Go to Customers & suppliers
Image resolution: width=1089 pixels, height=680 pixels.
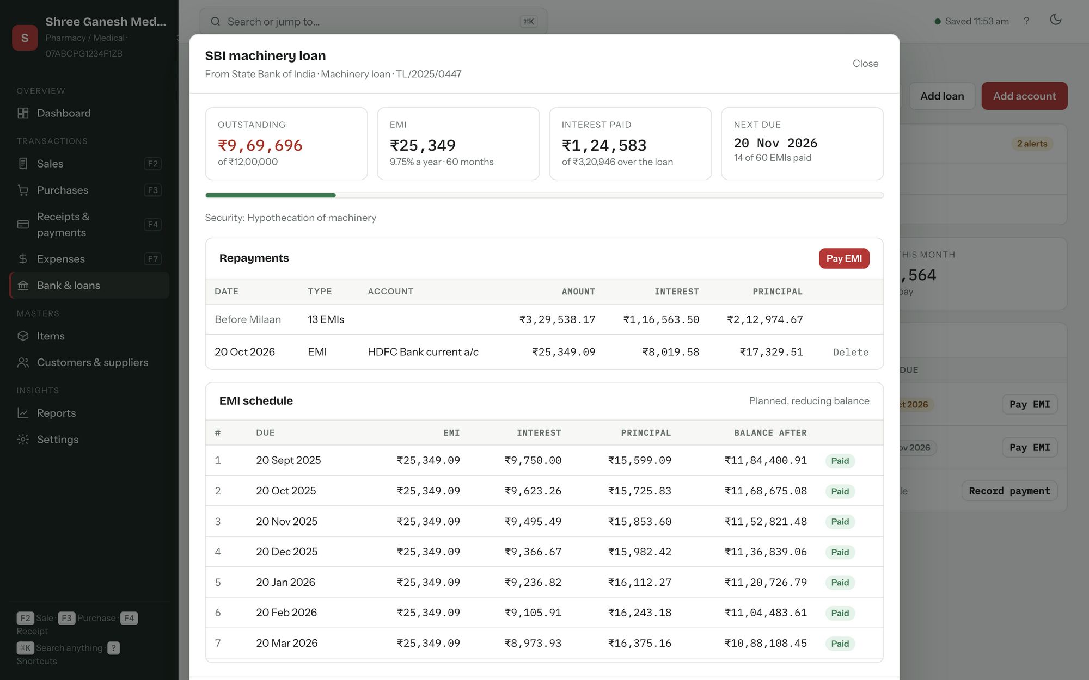pos(89,362)
